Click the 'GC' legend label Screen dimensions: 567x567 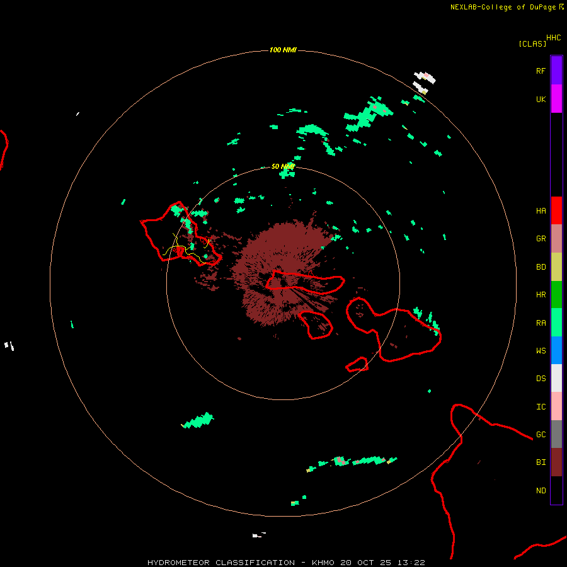coord(541,435)
